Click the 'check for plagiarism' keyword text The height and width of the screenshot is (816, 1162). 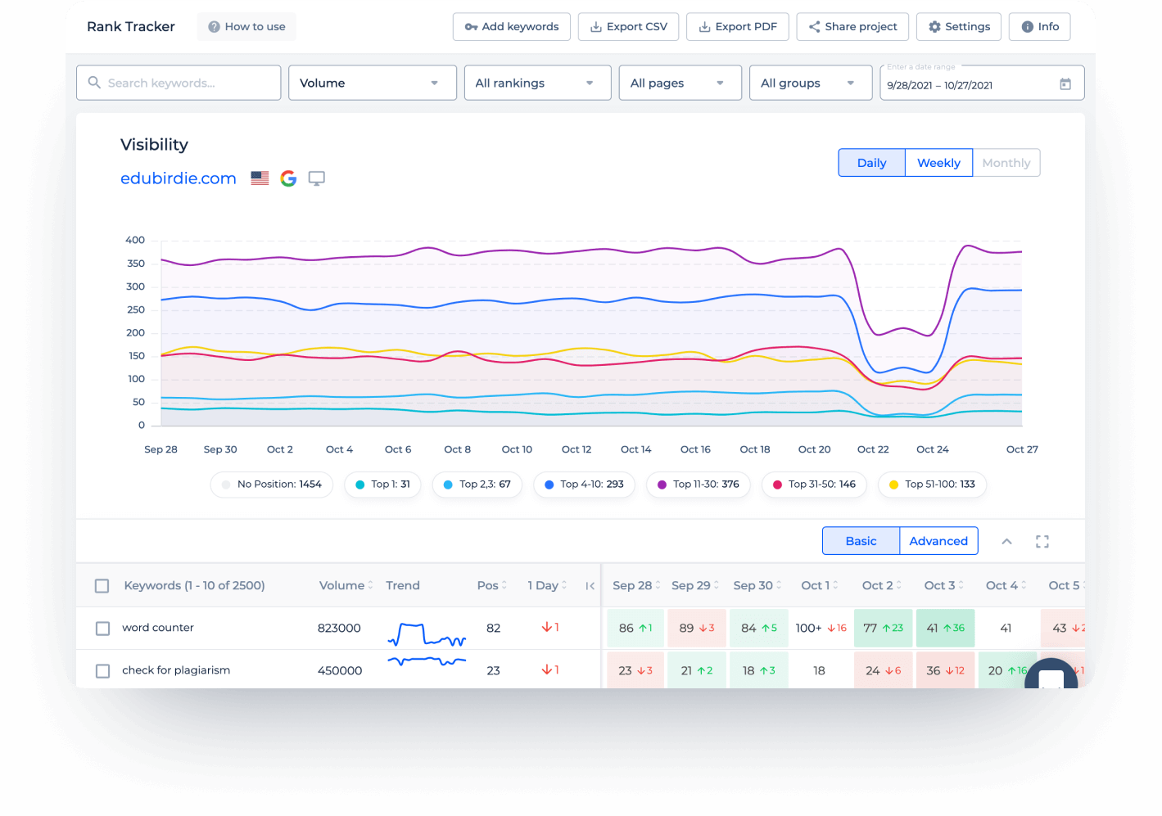176,670
